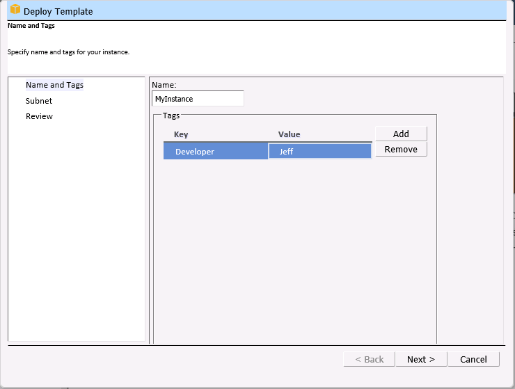Click the Tags group box label
This screenshot has height=389, width=515.
tap(171, 116)
